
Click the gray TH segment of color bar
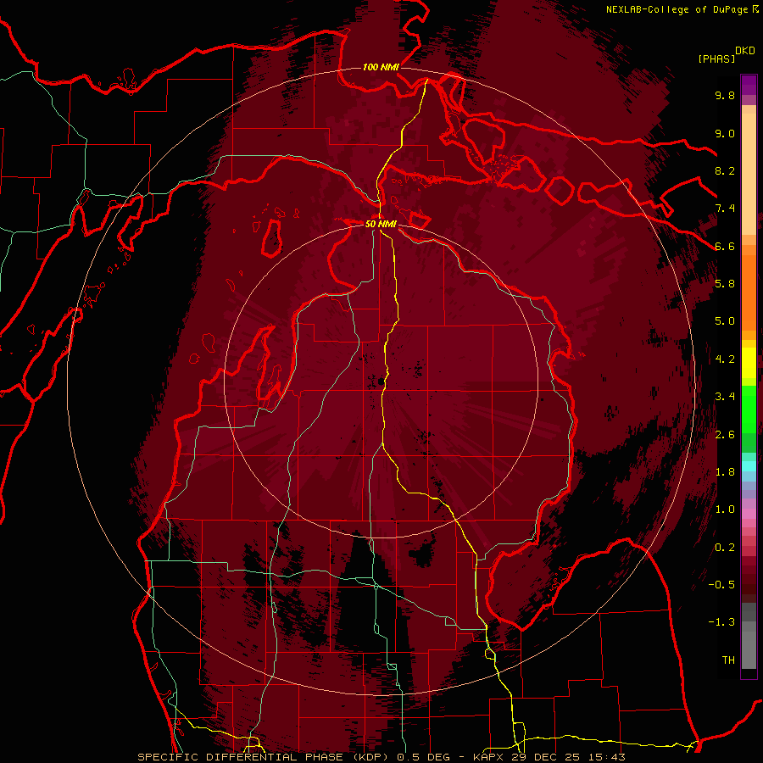(x=749, y=652)
